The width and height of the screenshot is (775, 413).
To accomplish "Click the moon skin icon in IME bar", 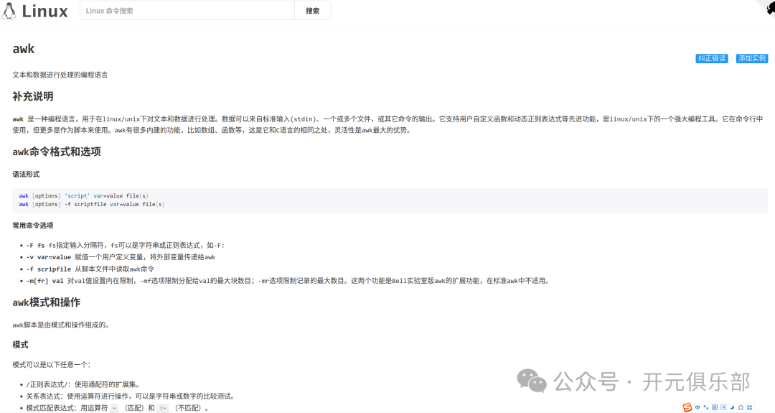I will 732,407.
